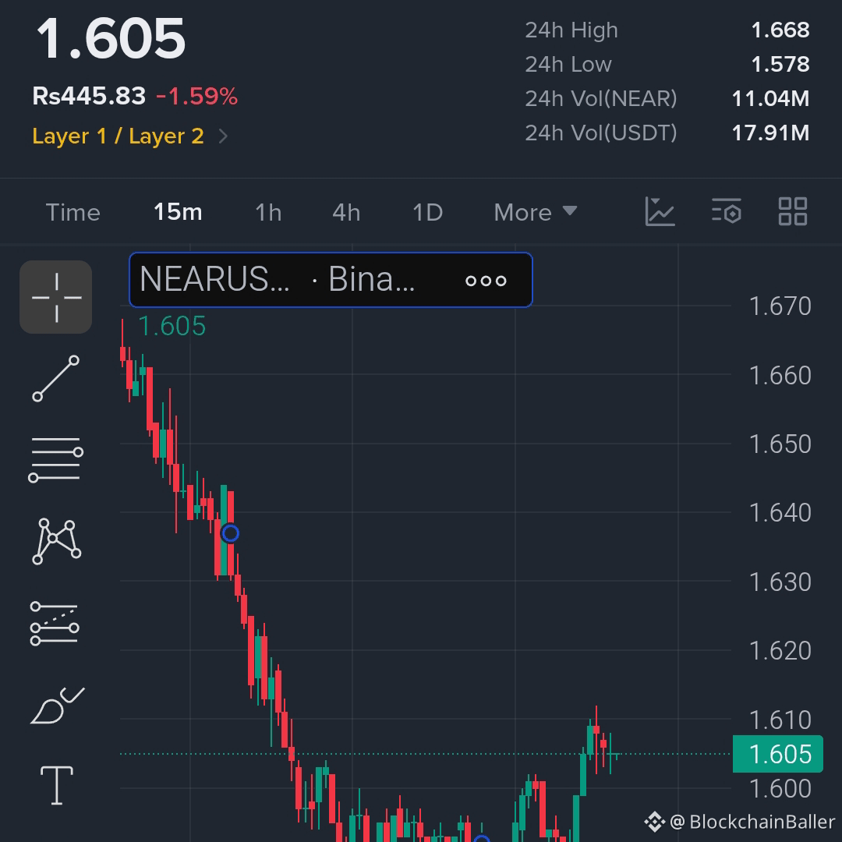Select the horizontal lines drawing tool

[x=56, y=459]
